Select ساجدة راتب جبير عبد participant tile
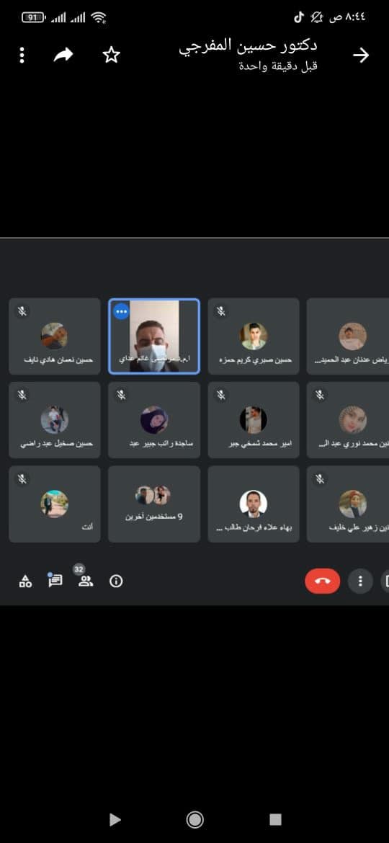Screen dimensions: 389x843 pyautogui.click(x=154, y=420)
